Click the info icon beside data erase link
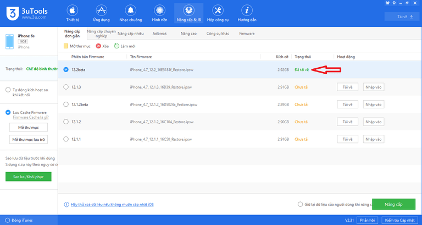The height and width of the screenshot is (225, 422). (x=66, y=205)
